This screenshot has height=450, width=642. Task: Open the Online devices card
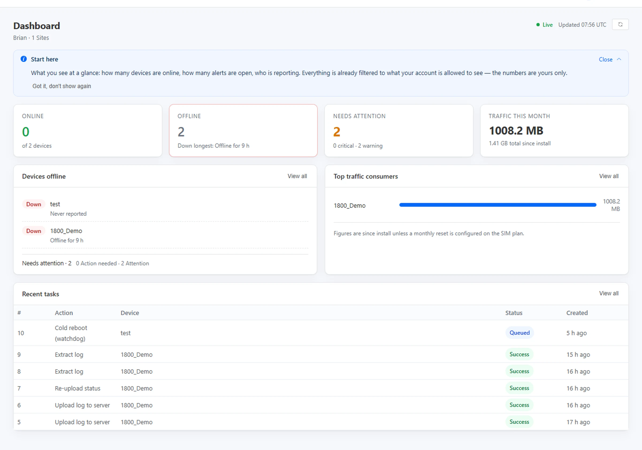[x=88, y=130]
